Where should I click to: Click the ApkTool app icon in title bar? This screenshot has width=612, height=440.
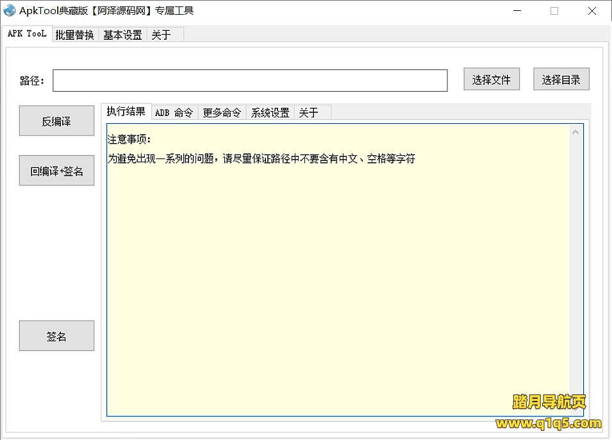tap(10, 10)
